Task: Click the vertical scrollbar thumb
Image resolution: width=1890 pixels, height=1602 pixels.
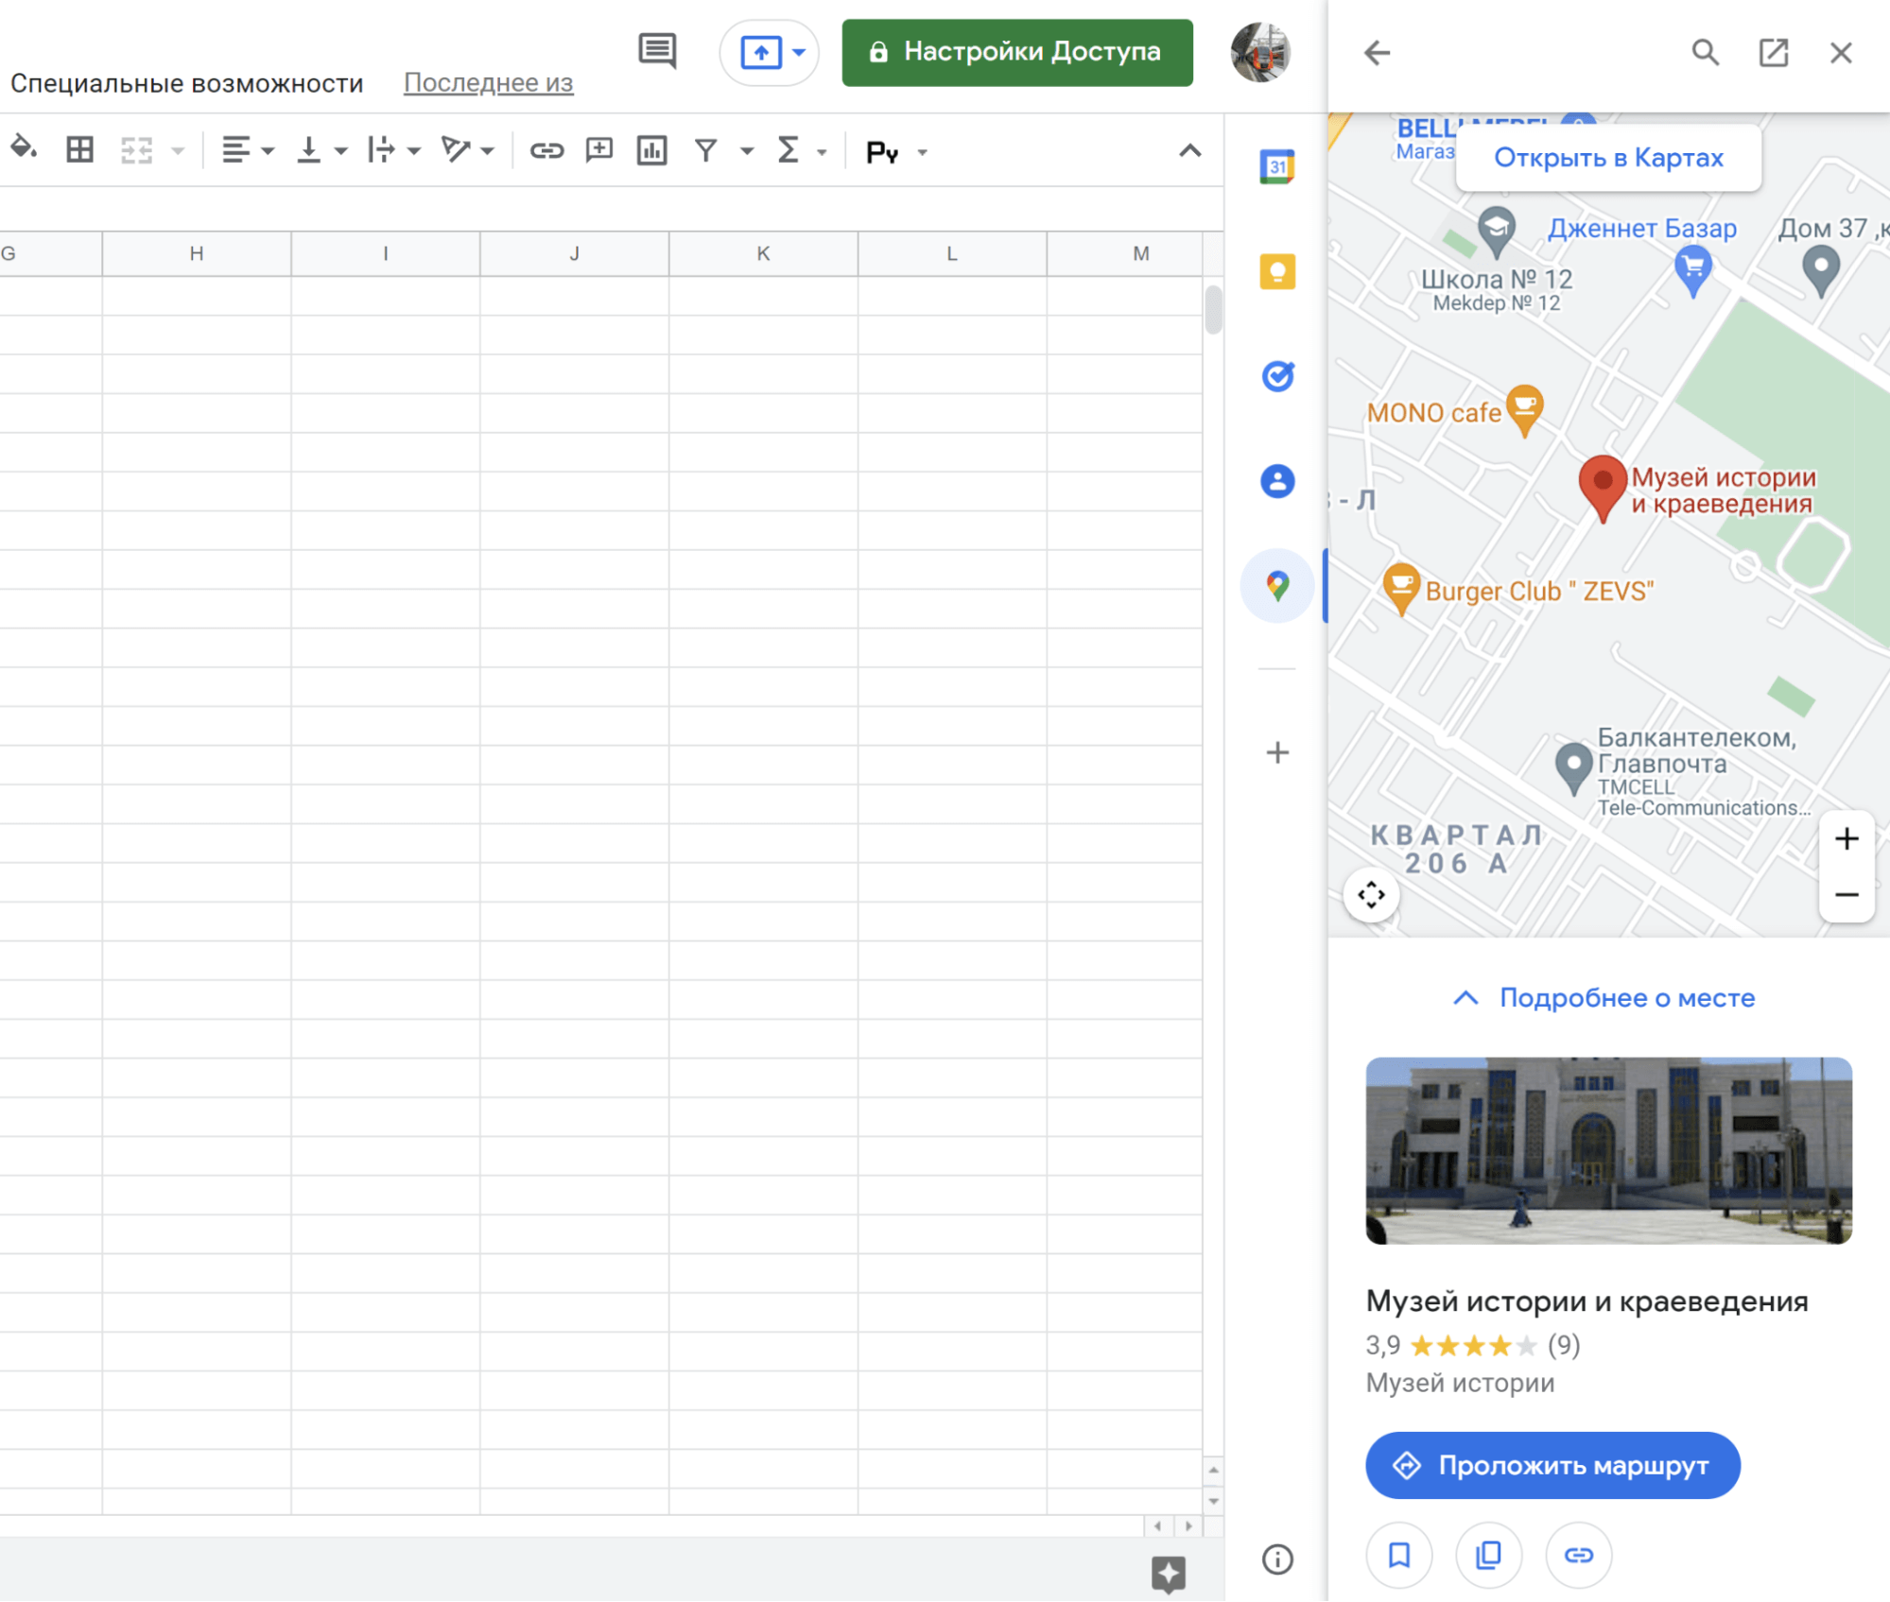Action: point(1214,310)
